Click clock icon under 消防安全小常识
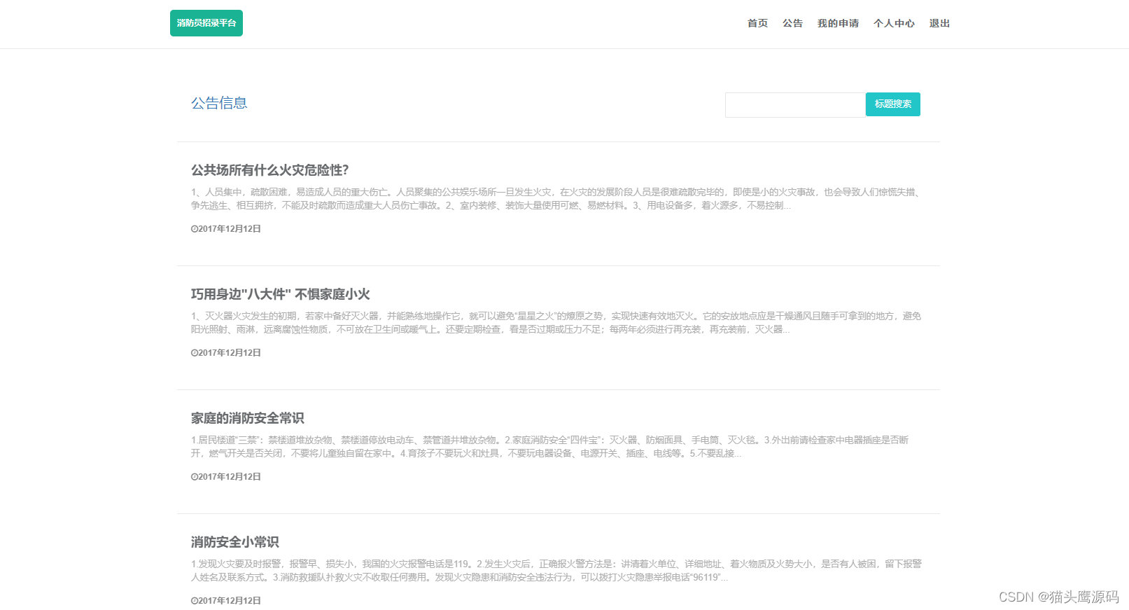 [x=194, y=601]
